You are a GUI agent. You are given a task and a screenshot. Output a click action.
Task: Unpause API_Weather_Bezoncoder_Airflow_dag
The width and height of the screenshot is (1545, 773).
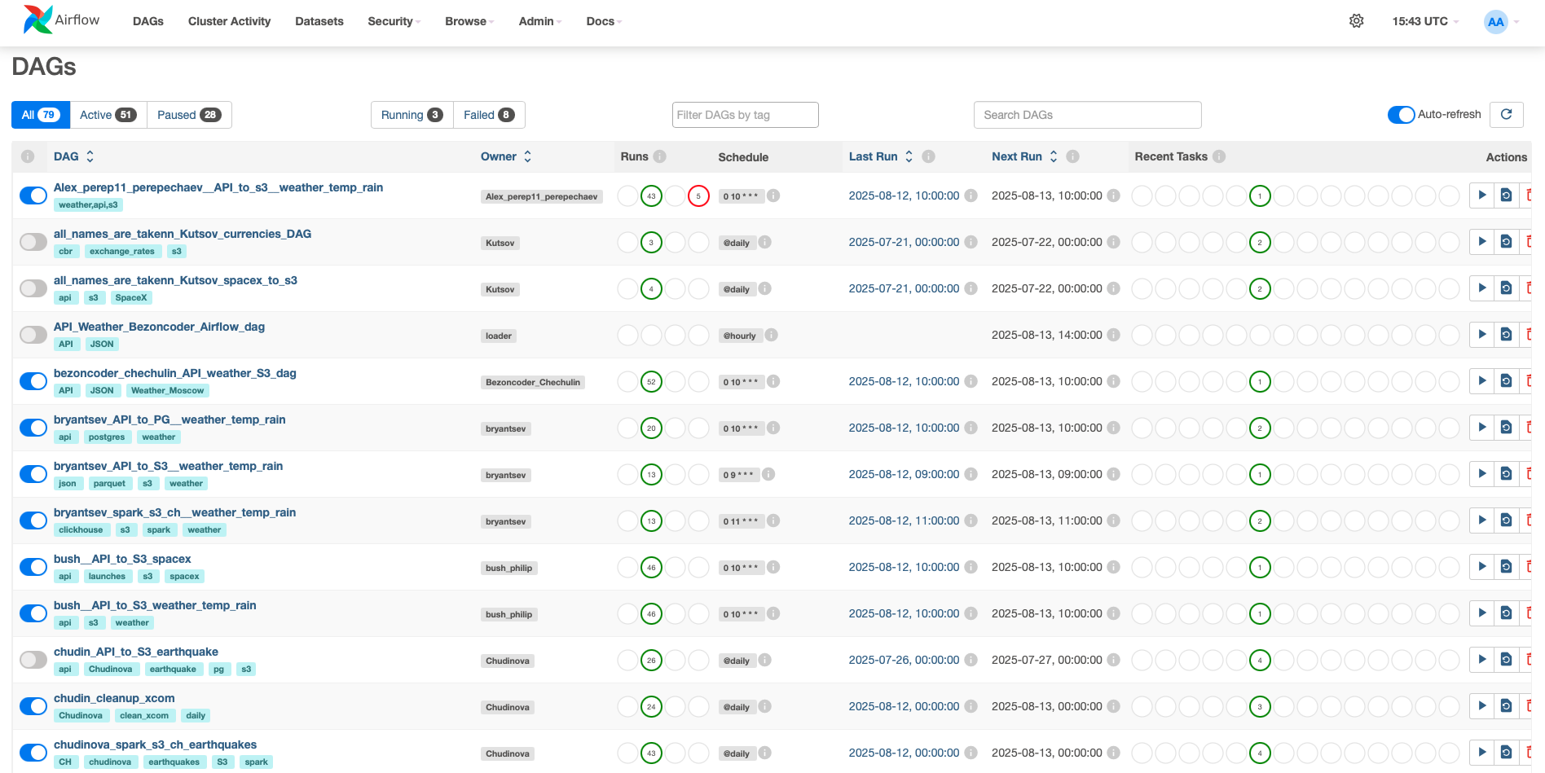tap(33, 335)
